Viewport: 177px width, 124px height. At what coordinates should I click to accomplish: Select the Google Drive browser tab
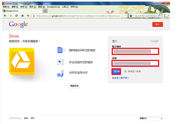(22, 11)
